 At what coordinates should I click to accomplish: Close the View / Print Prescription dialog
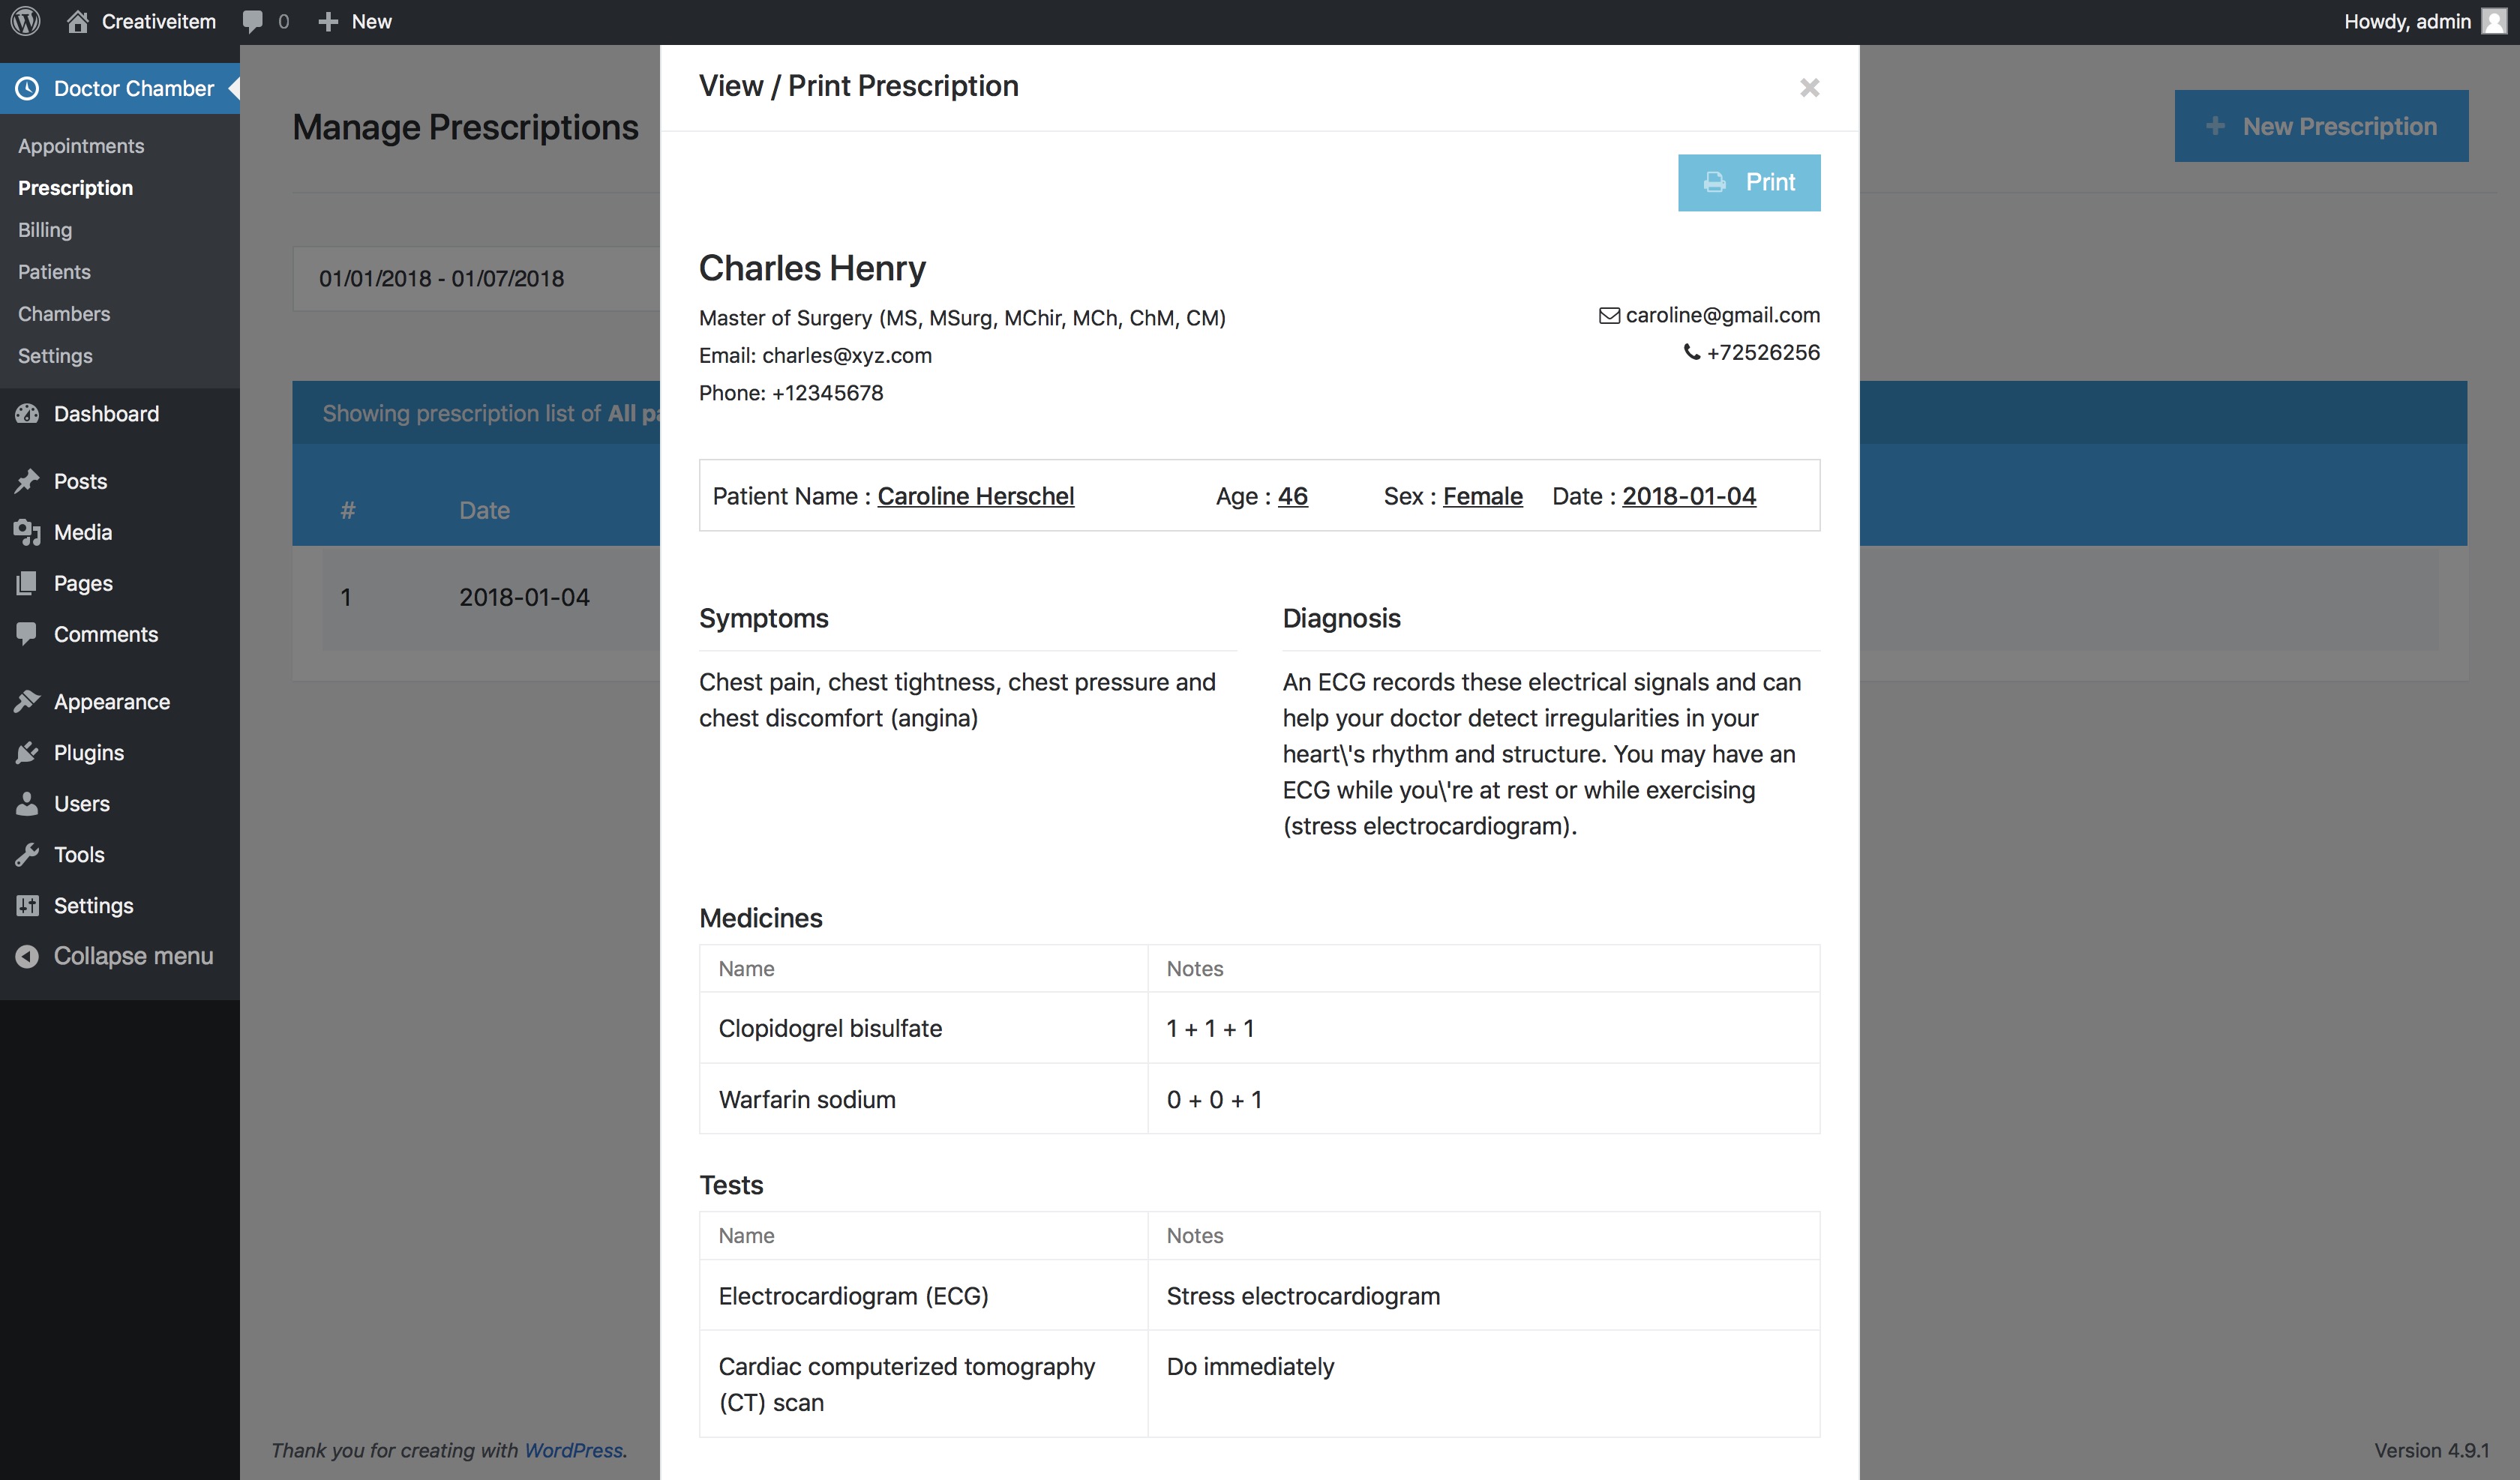(x=1809, y=88)
